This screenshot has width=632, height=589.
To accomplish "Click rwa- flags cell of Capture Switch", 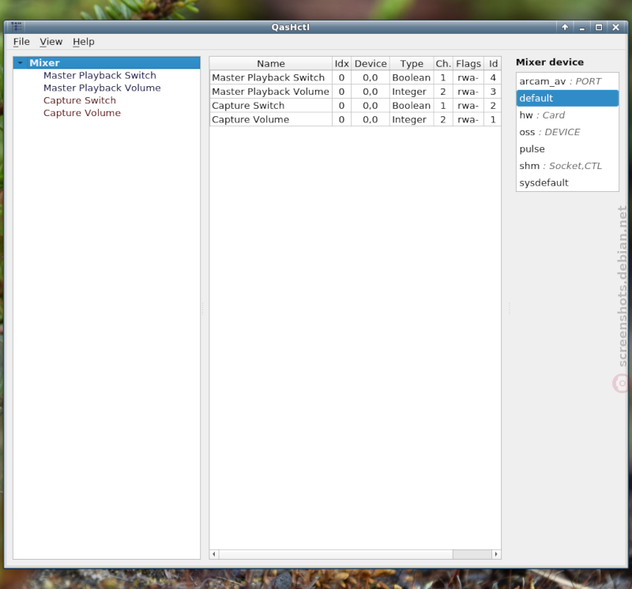I will pos(468,106).
